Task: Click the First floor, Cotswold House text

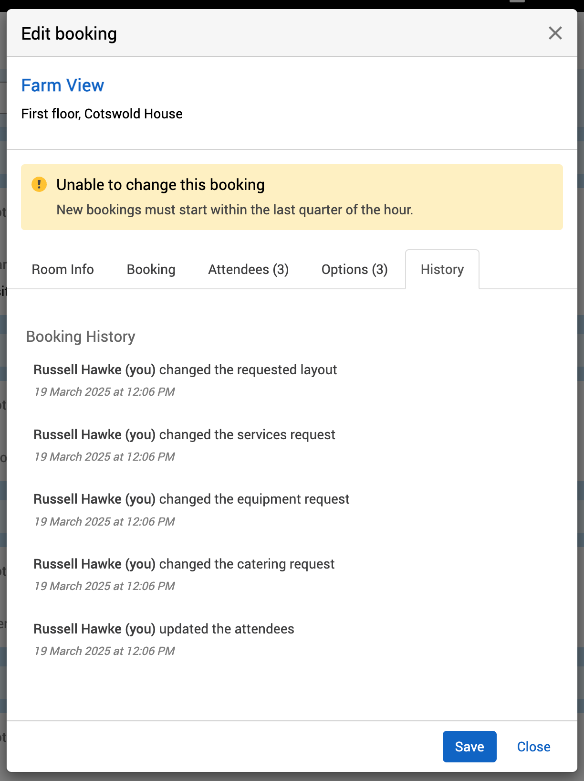Action: (102, 114)
